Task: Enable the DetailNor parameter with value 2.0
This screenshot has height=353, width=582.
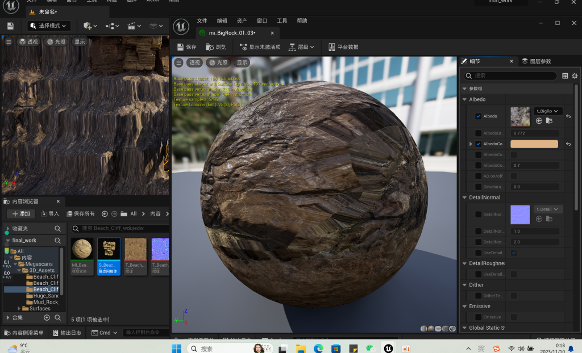Action: pos(478,242)
